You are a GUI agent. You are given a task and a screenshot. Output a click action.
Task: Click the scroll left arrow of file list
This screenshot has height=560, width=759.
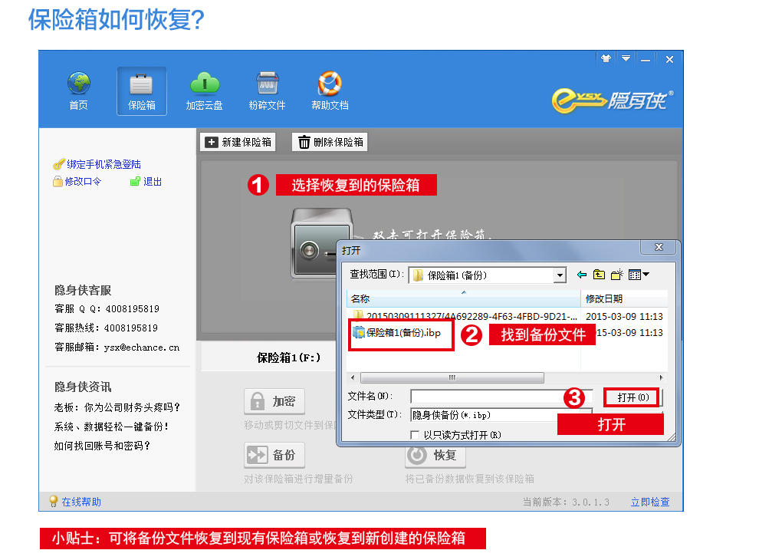[353, 377]
